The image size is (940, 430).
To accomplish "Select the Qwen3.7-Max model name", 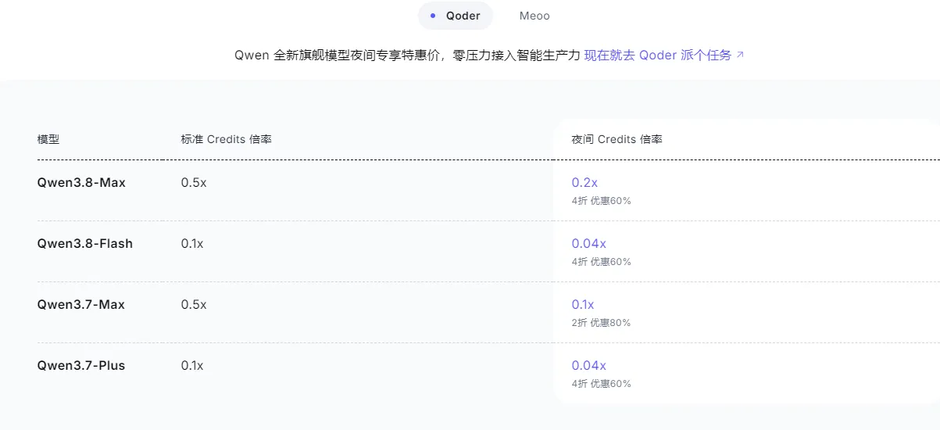I will pos(81,304).
